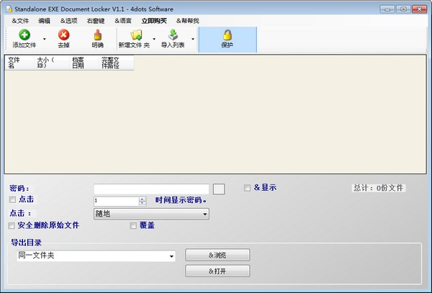The width and height of the screenshot is (432, 293).
Task: Toggle the 覆盖 overwrite checkbox
Action: coord(133,225)
